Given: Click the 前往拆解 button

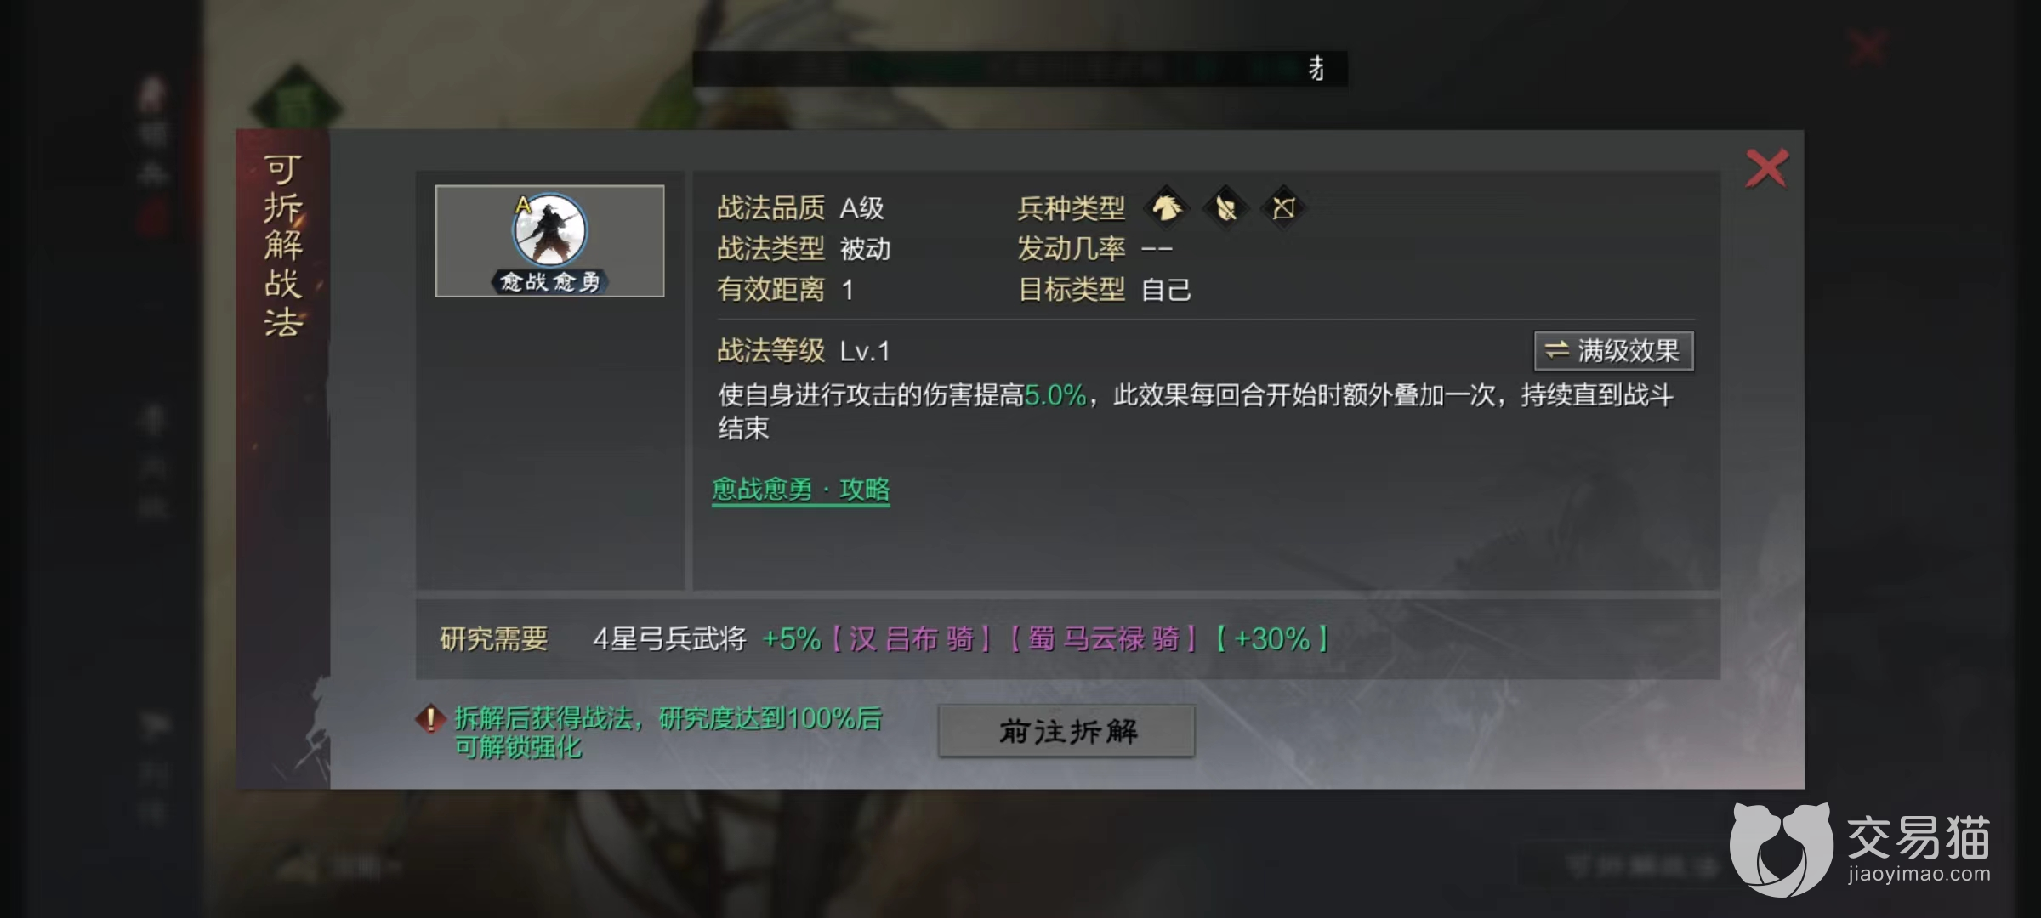Looking at the screenshot, I should click(x=1066, y=731).
